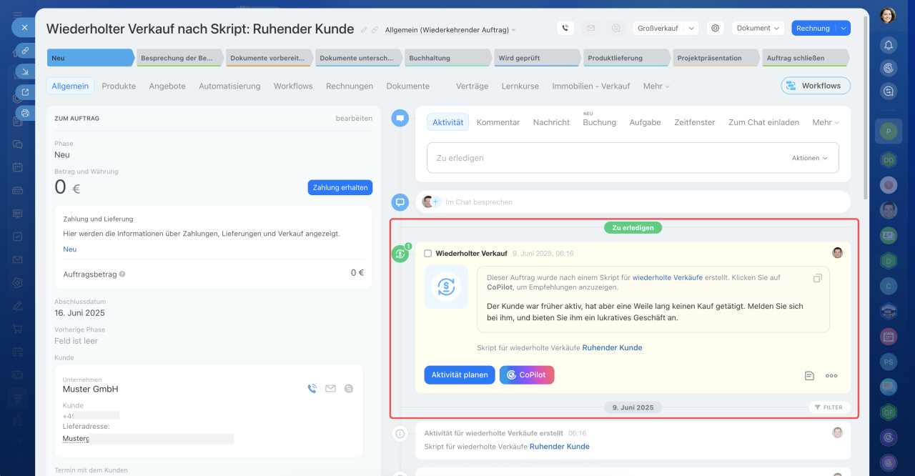915x476 pixels.
Task: Open Rechnungen tab
Action: point(350,86)
